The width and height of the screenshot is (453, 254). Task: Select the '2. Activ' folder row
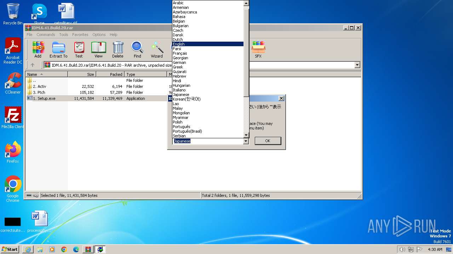[x=96, y=86]
